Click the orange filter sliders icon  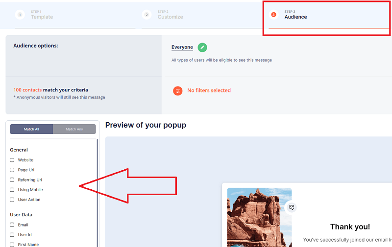[178, 90]
